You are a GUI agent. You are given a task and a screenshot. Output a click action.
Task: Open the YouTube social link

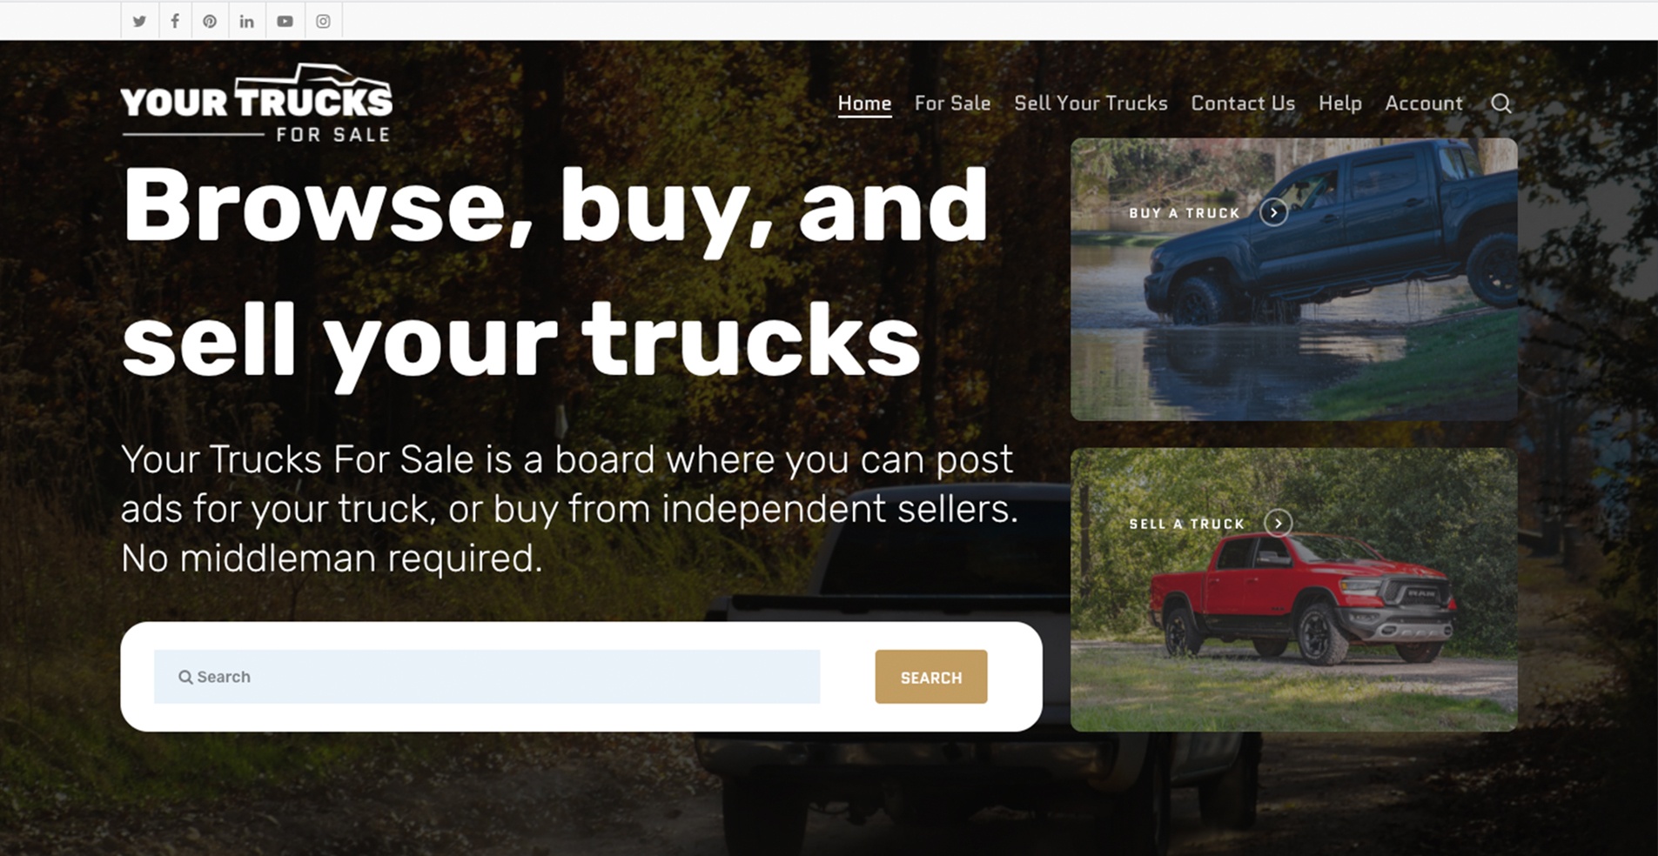pyautogui.click(x=285, y=22)
